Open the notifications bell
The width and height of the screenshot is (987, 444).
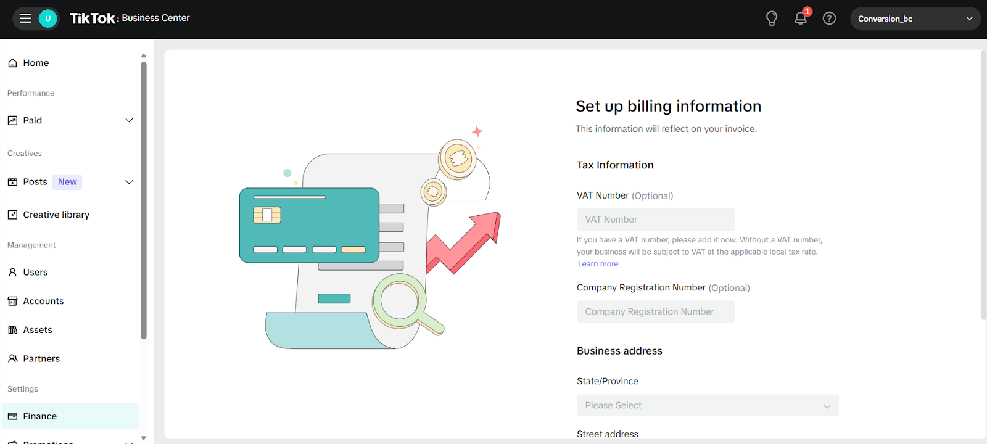[801, 18]
